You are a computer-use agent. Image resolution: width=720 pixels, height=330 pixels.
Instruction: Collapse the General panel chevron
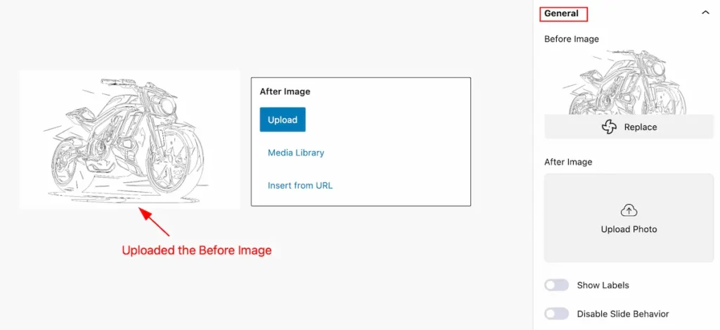click(705, 13)
